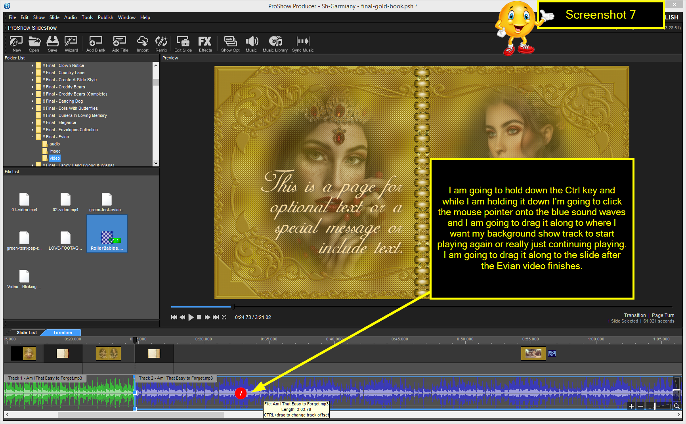Select the video slide thumbnail in timeline

[x=533, y=353]
